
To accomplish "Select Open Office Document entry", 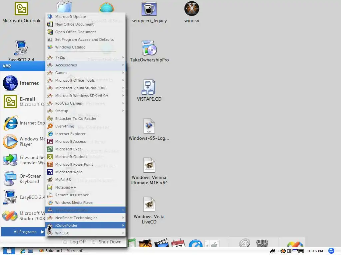I will click(86, 32).
